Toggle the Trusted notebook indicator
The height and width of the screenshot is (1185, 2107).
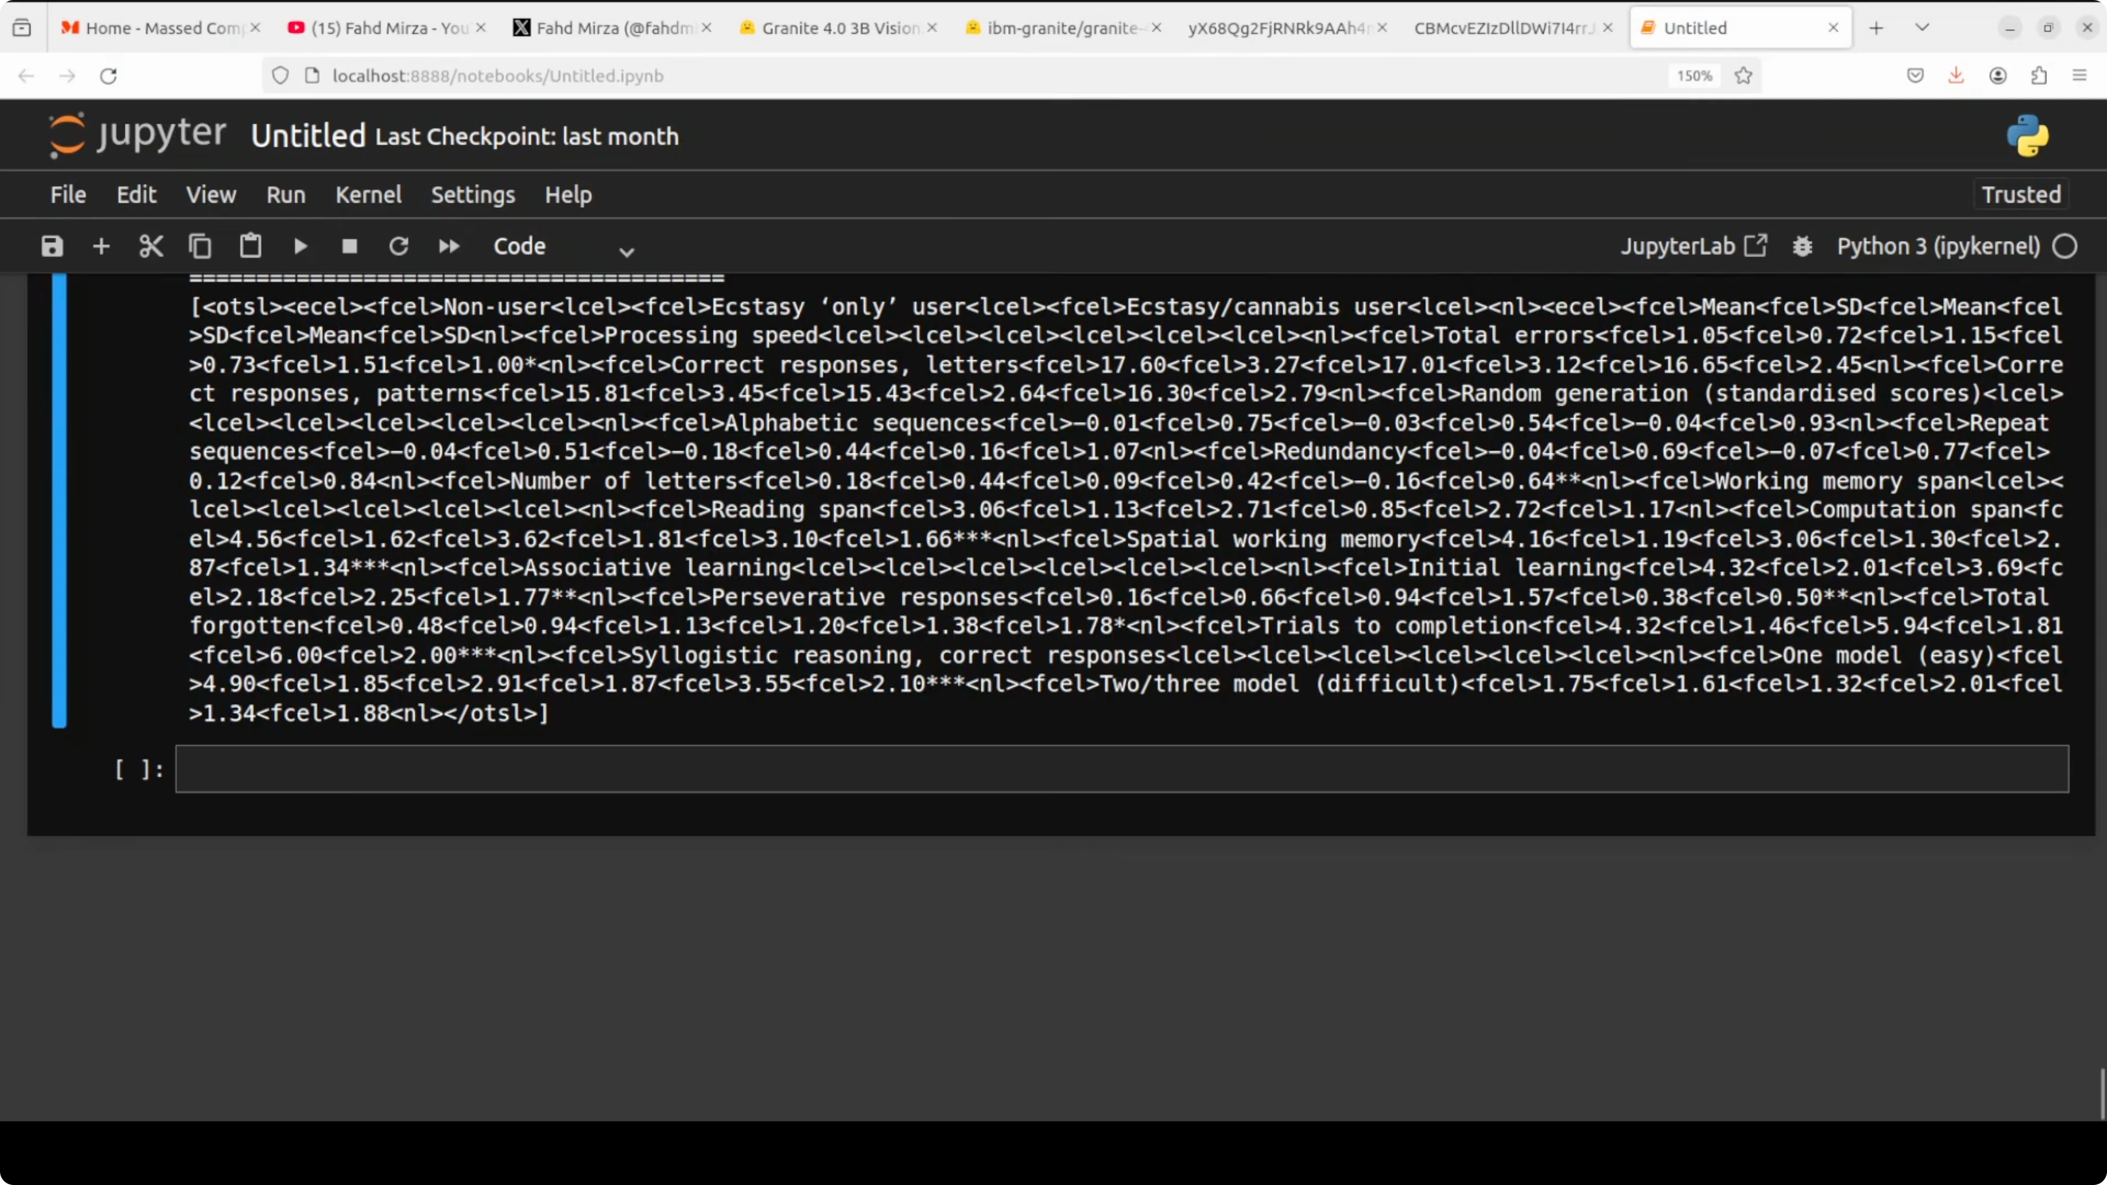[2021, 195]
